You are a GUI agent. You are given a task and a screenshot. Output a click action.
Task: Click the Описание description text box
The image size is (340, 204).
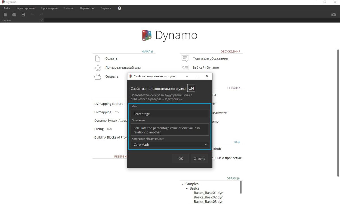click(x=170, y=129)
